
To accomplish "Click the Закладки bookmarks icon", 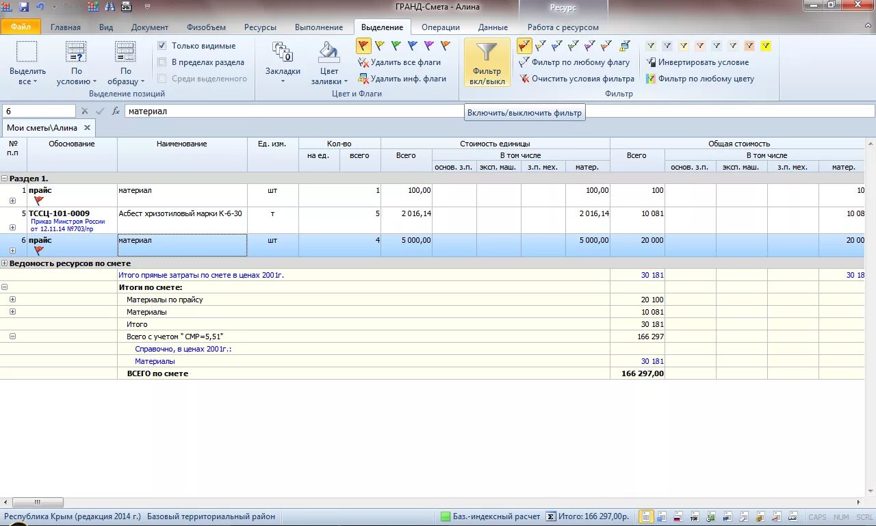I will pyautogui.click(x=283, y=52).
